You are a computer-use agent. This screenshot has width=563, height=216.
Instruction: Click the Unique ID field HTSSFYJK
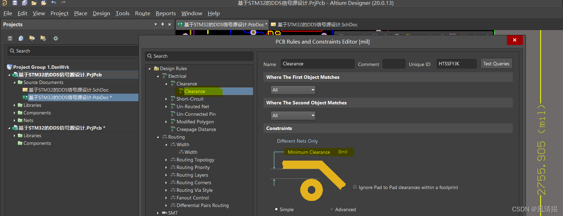tap(456, 64)
